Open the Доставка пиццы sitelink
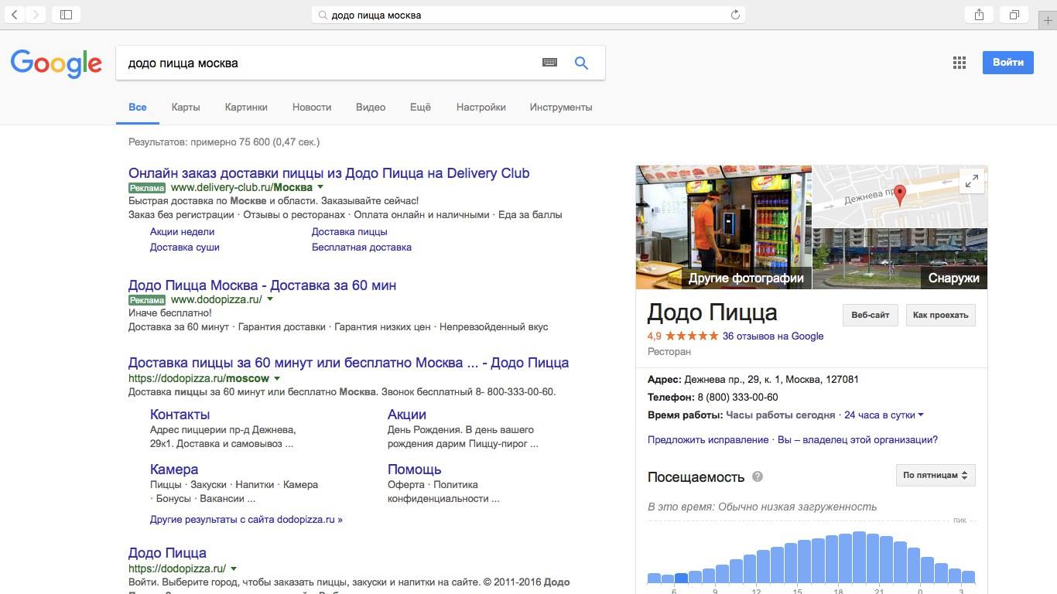This screenshot has width=1057, height=594. [350, 232]
